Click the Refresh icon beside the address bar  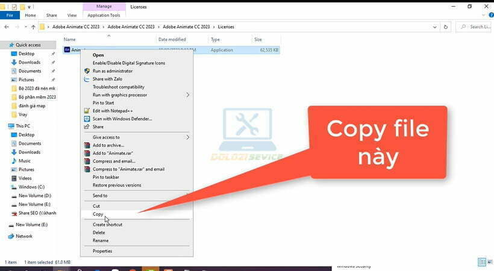445,26
